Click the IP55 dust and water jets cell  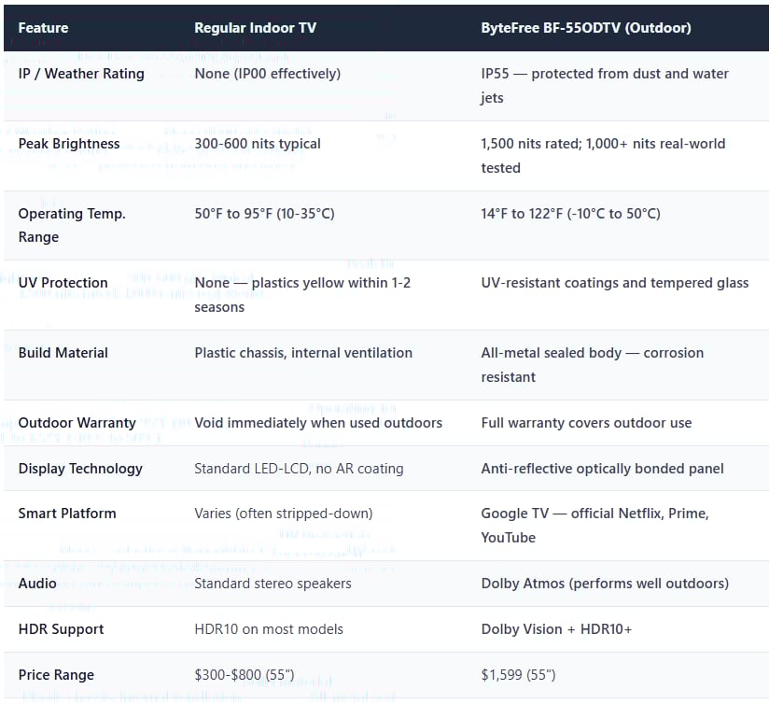coord(604,85)
